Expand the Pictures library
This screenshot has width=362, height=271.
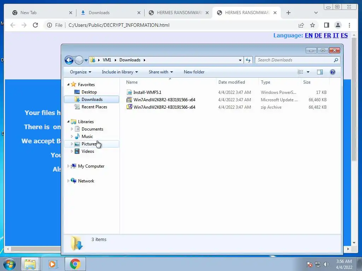(72, 144)
